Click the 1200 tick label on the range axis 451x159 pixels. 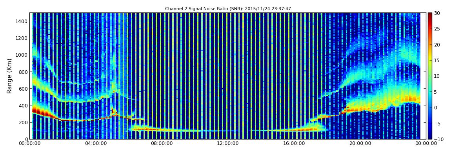pos(22,38)
